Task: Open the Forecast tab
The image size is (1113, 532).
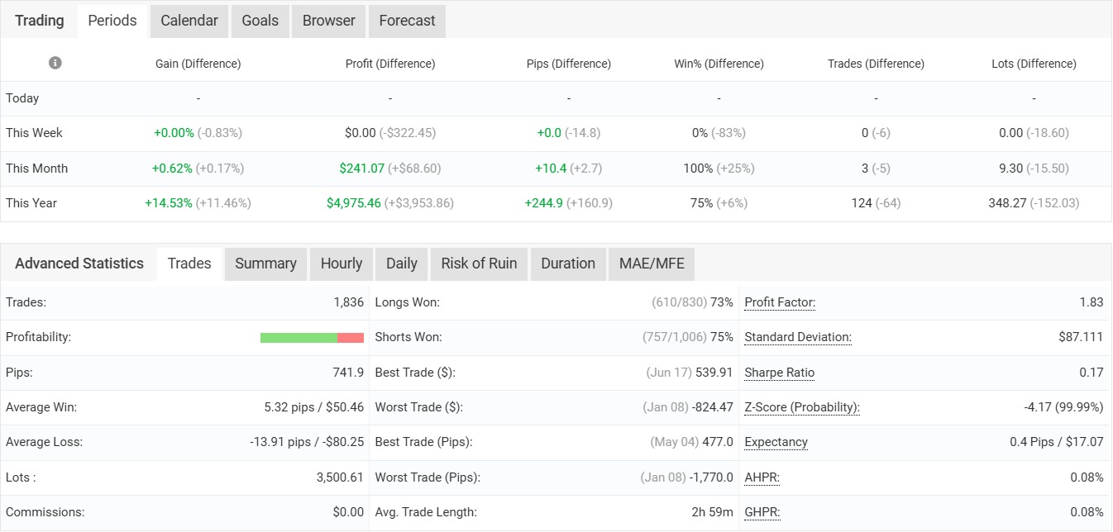Action: 407,21
